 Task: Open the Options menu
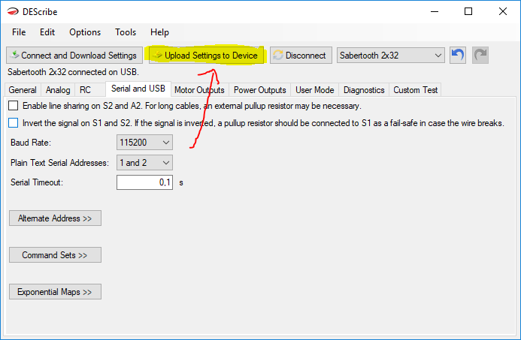point(85,32)
